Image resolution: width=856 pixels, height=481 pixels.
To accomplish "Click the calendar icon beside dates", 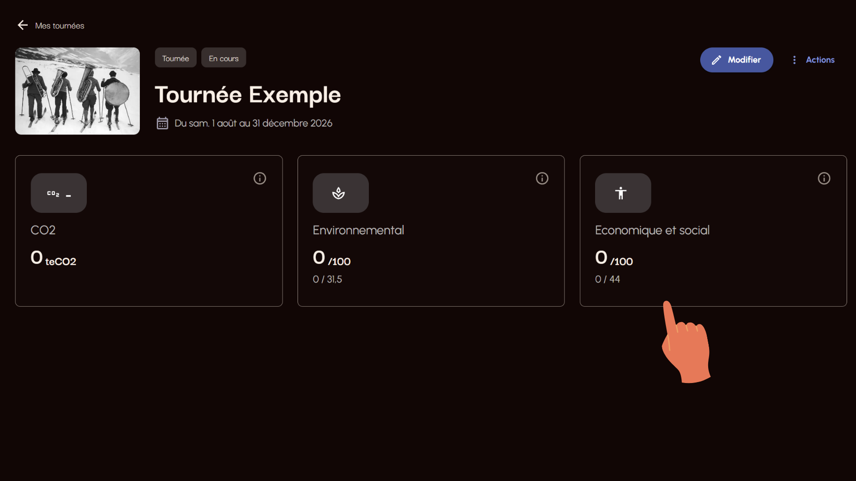I will click(162, 123).
